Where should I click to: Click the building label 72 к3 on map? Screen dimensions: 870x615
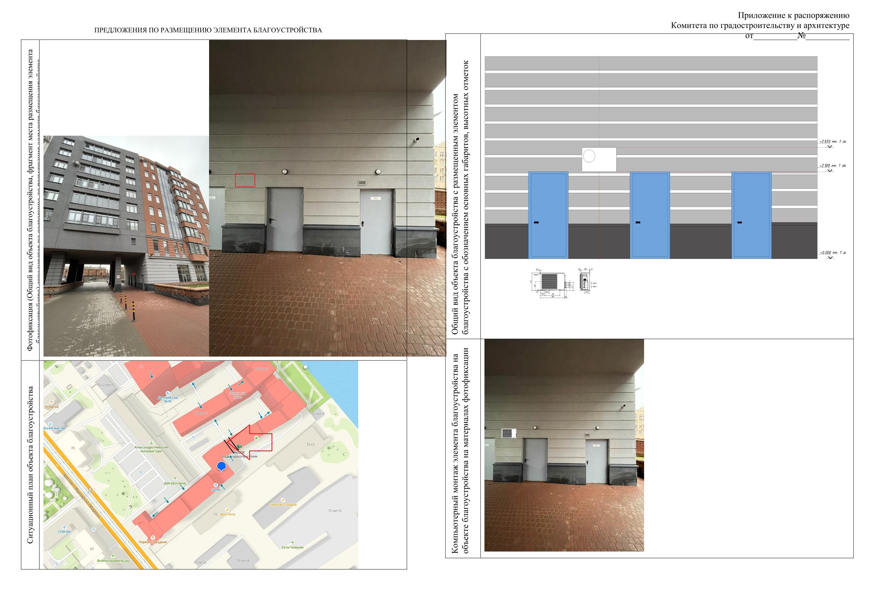click(x=310, y=444)
